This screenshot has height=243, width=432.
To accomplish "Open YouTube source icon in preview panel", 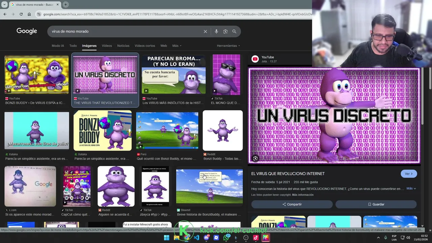I will 255,59.
